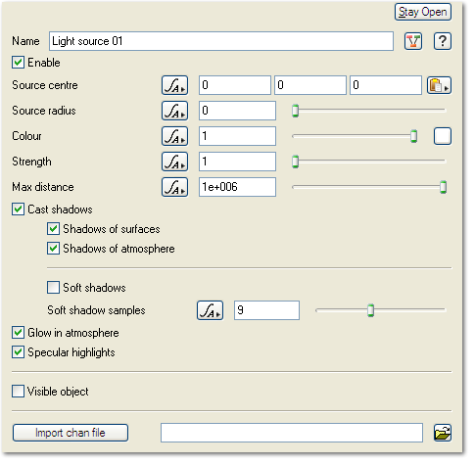This screenshot has width=475, height=465.
Task: Turn on Soft shadows checkbox
Action: click(x=53, y=288)
